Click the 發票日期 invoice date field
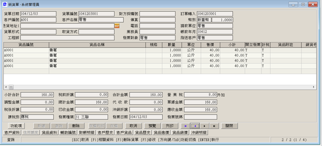This screenshot has width=322, height=146. [146, 117]
